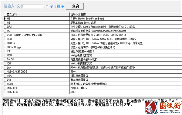Screen dimensions: 182x115
Task: Click the 硬盘/光驱的一种接口 cell
Action: (126, 51)
